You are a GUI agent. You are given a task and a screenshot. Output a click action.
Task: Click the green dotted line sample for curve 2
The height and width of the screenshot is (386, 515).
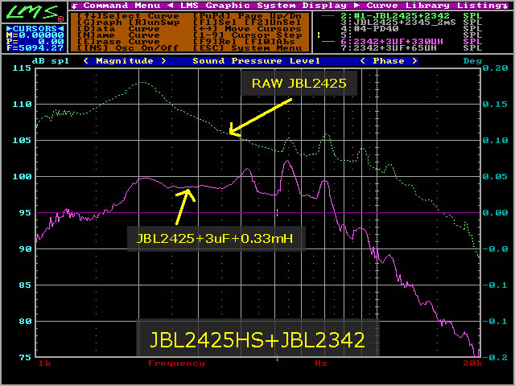pos(328,15)
